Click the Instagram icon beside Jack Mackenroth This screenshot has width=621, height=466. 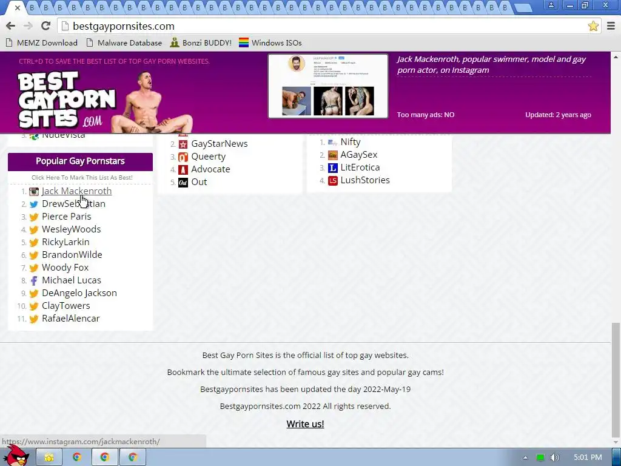[x=34, y=191]
